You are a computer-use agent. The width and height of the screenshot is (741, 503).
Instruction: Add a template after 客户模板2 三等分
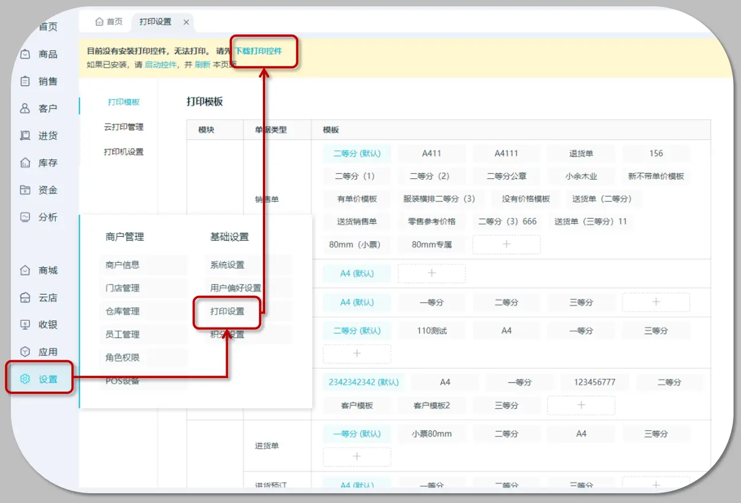(x=581, y=405)
